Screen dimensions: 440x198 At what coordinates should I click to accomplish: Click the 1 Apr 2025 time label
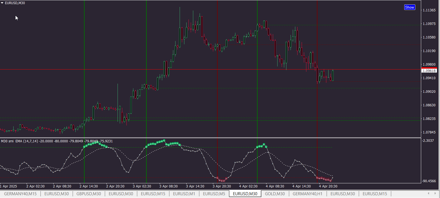tap(9, 186)
